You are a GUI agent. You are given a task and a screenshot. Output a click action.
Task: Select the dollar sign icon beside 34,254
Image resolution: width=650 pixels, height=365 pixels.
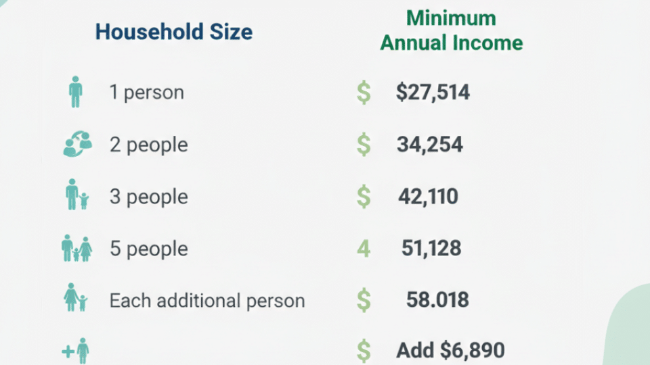pyautogui.click(x=364, y=145)
